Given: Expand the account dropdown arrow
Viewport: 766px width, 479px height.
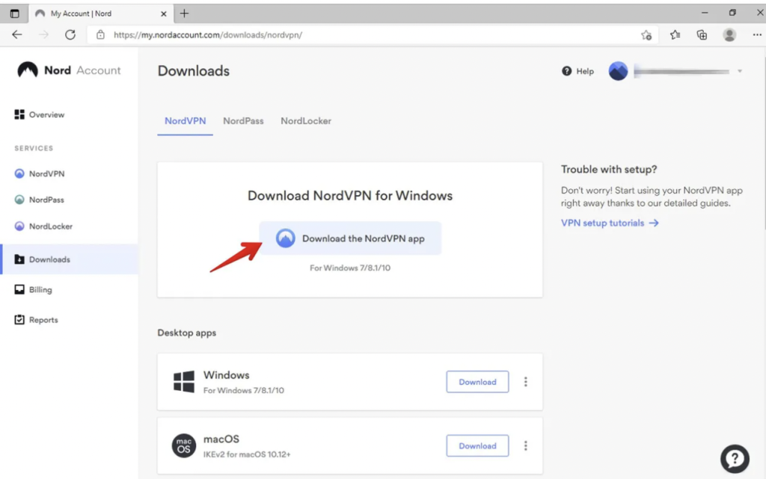Looking at the screenshot, I should pyautogui.click(x=739, y=71).
